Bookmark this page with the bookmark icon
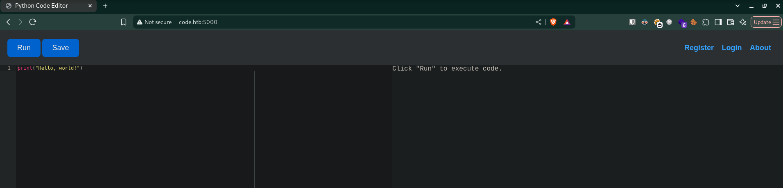 (124, 22)
